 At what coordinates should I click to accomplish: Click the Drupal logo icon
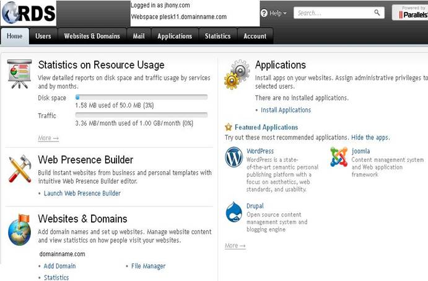234,212
